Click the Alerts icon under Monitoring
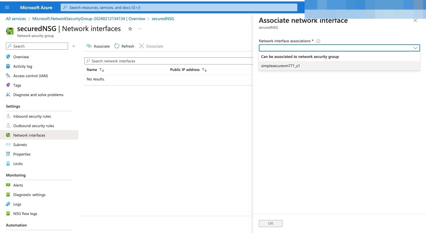426x233 pixels. tap(8, 185)
